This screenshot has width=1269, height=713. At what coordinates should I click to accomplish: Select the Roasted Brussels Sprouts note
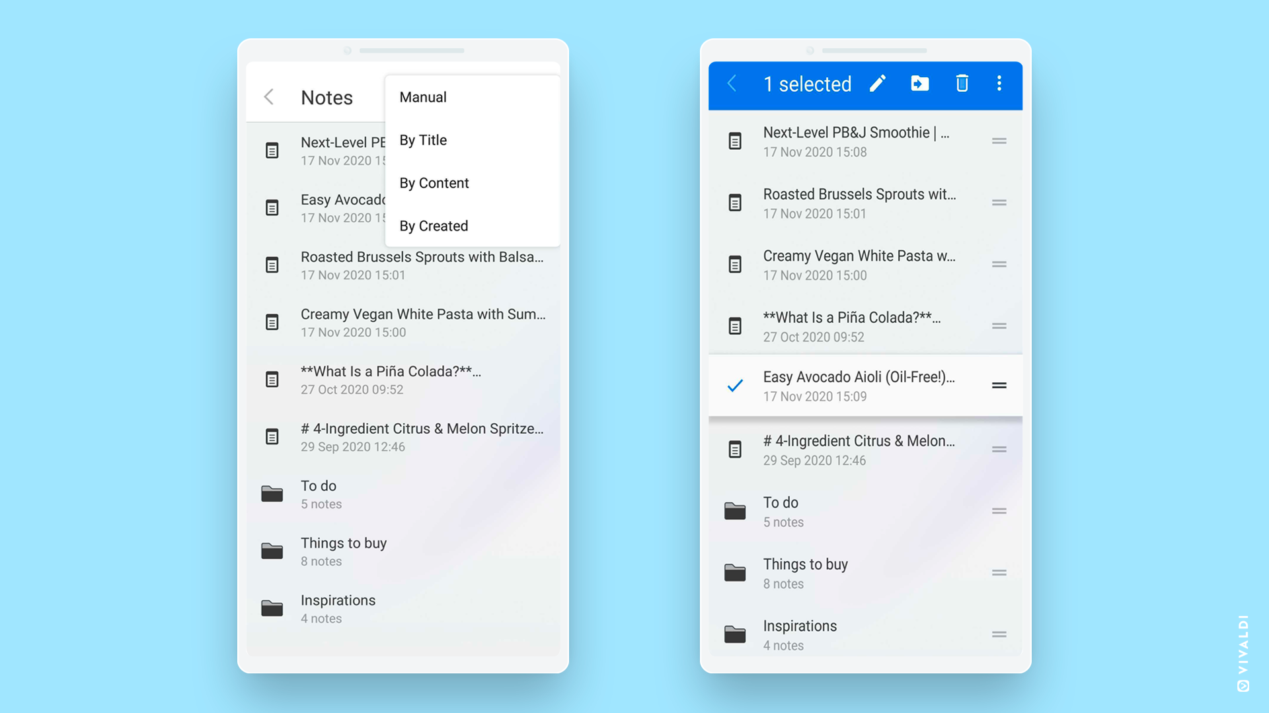point(859,203)
